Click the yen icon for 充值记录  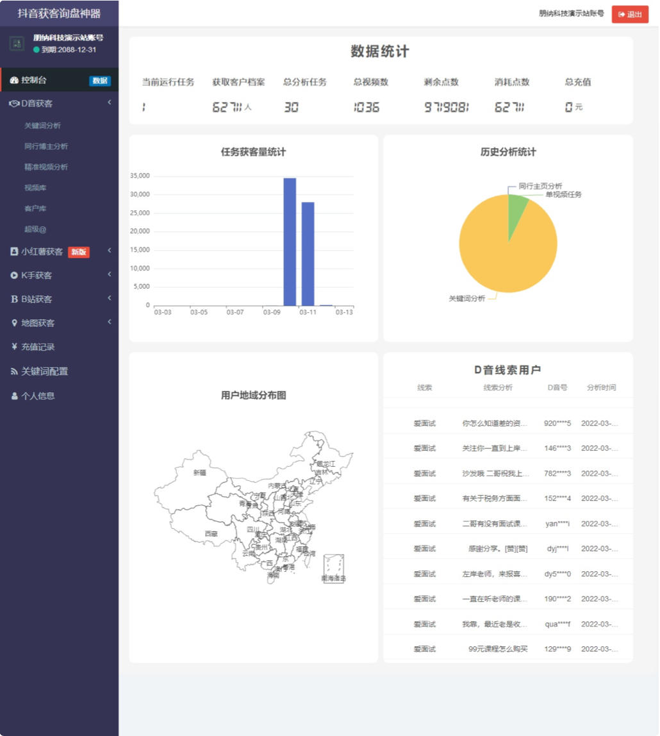tap(14, 346)
